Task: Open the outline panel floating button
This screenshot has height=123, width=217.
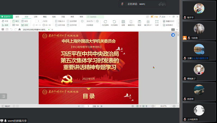Action: 4,96
